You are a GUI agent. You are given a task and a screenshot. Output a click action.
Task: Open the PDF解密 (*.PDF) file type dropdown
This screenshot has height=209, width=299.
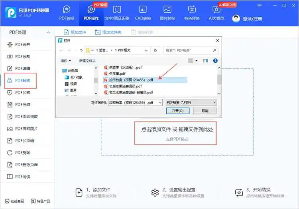[191, 102]
